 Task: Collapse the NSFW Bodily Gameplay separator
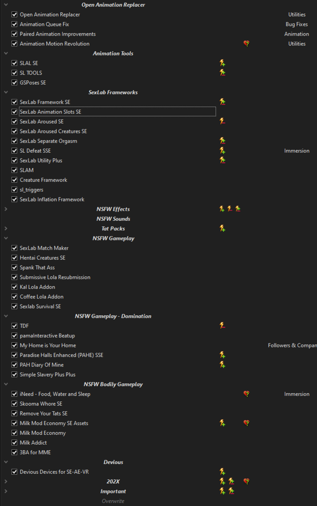6,384
